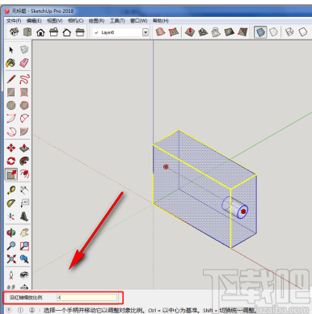312x314 pixels.
Task: Select the 3D Text tool
Action: click(x=24, y=216)
